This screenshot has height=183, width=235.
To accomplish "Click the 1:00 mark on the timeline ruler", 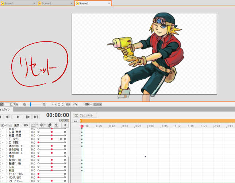I will pyautogui.click(x=151, y=126).
